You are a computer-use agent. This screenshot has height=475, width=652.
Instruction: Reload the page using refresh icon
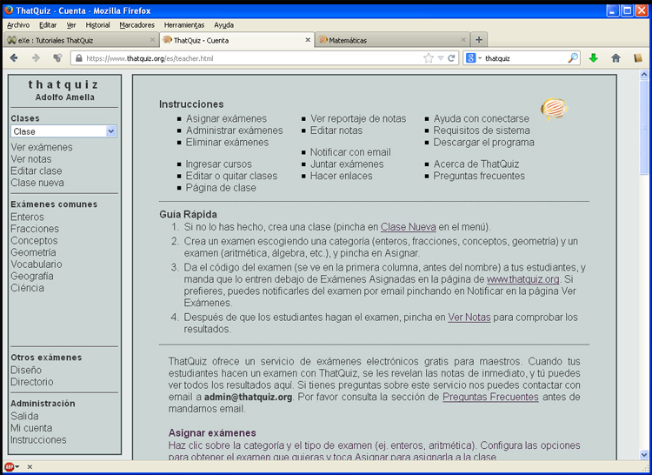[451, 58]
